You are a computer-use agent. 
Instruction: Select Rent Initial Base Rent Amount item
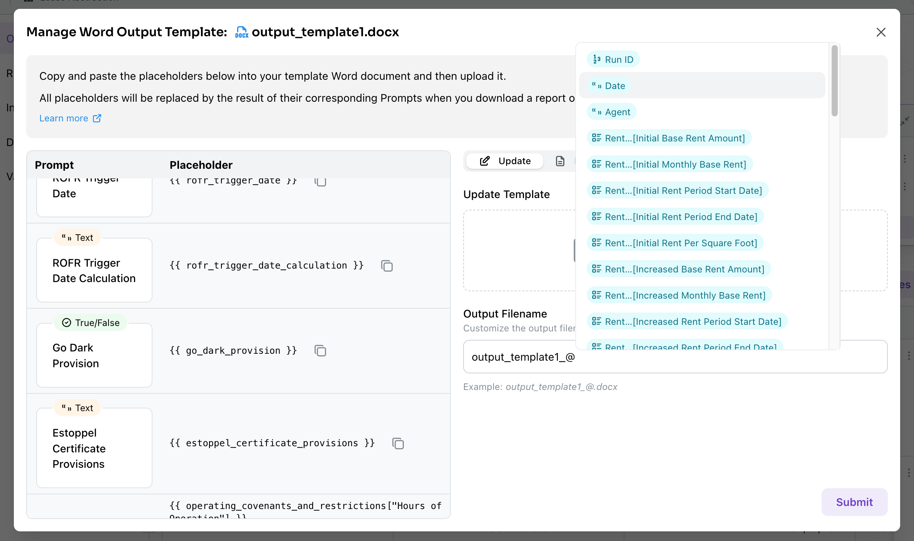669,138
